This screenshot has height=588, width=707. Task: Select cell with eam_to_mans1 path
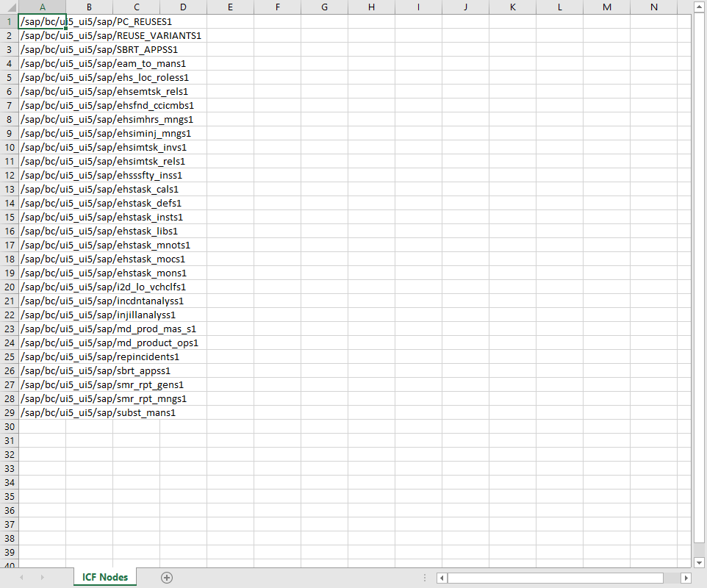tap(43, 64)
